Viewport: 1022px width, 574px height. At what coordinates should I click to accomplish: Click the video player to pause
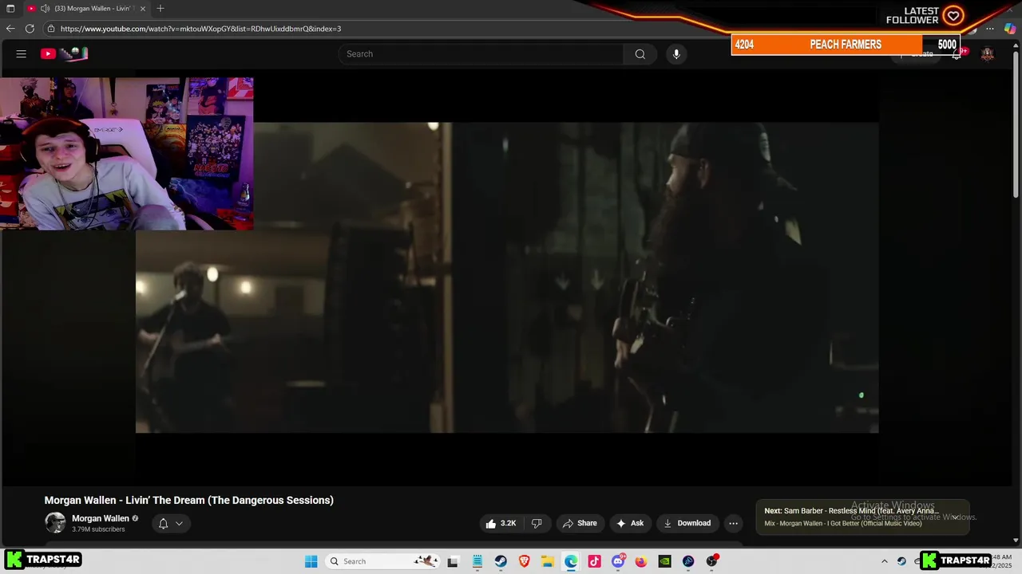(x=507, y=277)
